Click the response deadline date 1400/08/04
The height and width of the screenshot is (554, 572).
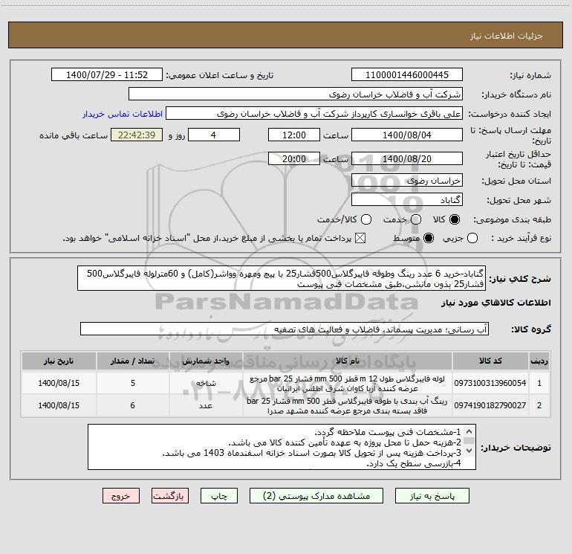407,135
